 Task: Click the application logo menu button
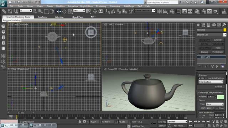pyautogui.click(x=3, y=3)
